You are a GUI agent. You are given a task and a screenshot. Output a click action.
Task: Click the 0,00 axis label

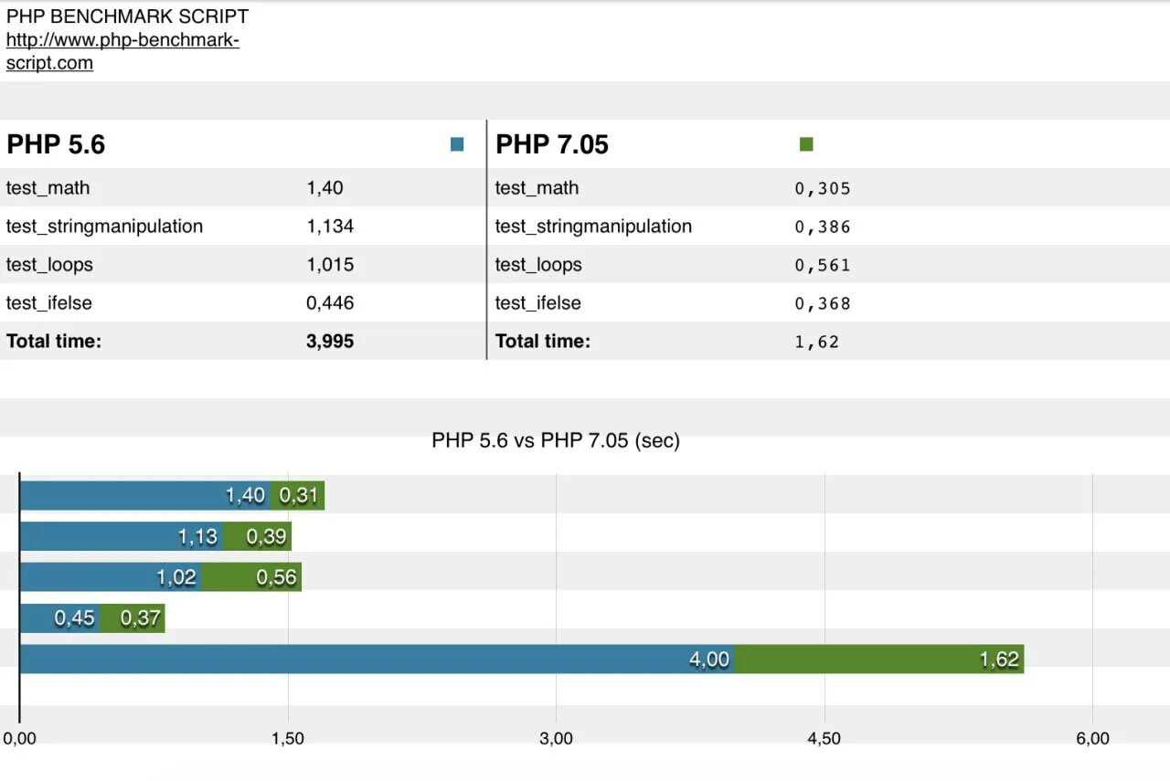[20, 738]
